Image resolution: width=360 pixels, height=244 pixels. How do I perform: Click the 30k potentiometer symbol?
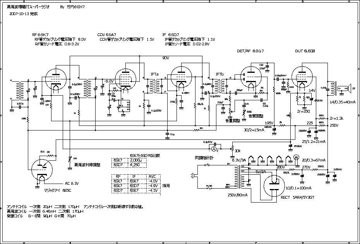[x=232, y=149]
